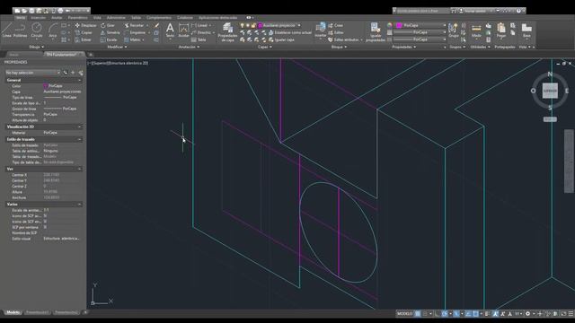The image size is (575, 323).
Task: Expand the Capas panel
Action: pos(265,47)
